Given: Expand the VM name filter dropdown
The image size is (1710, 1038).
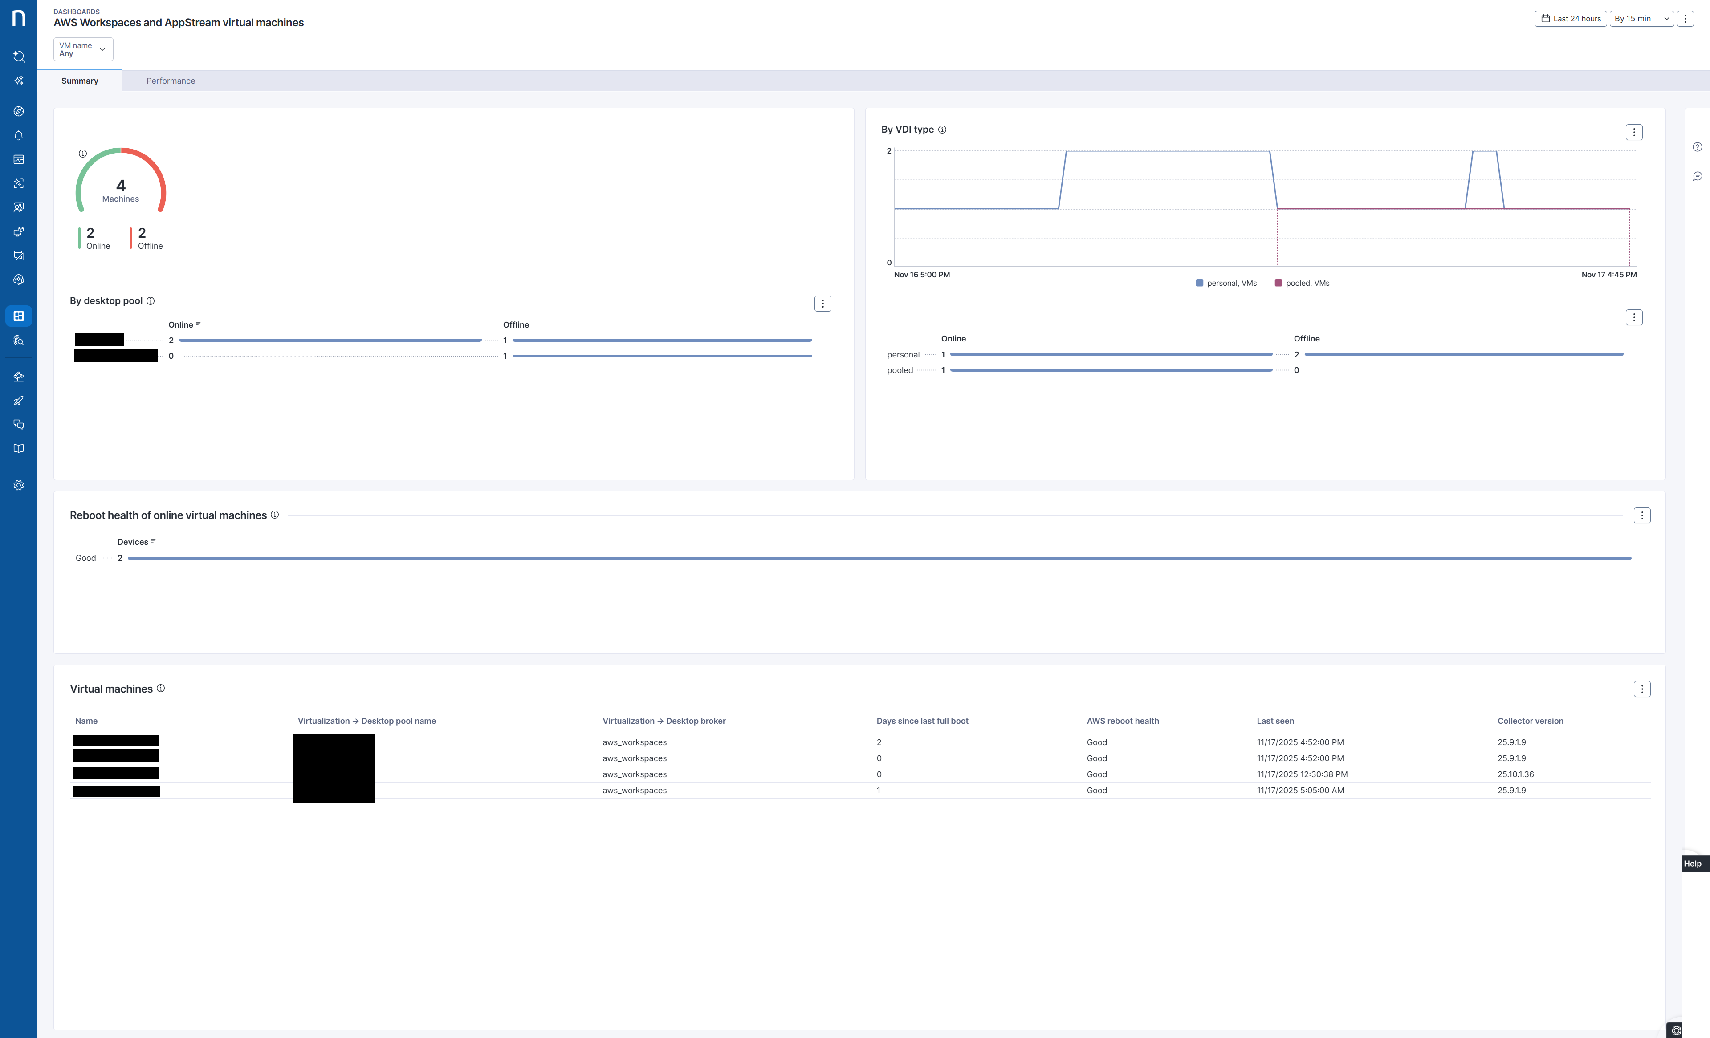Looking at the screenshot, I should (82, 49).
